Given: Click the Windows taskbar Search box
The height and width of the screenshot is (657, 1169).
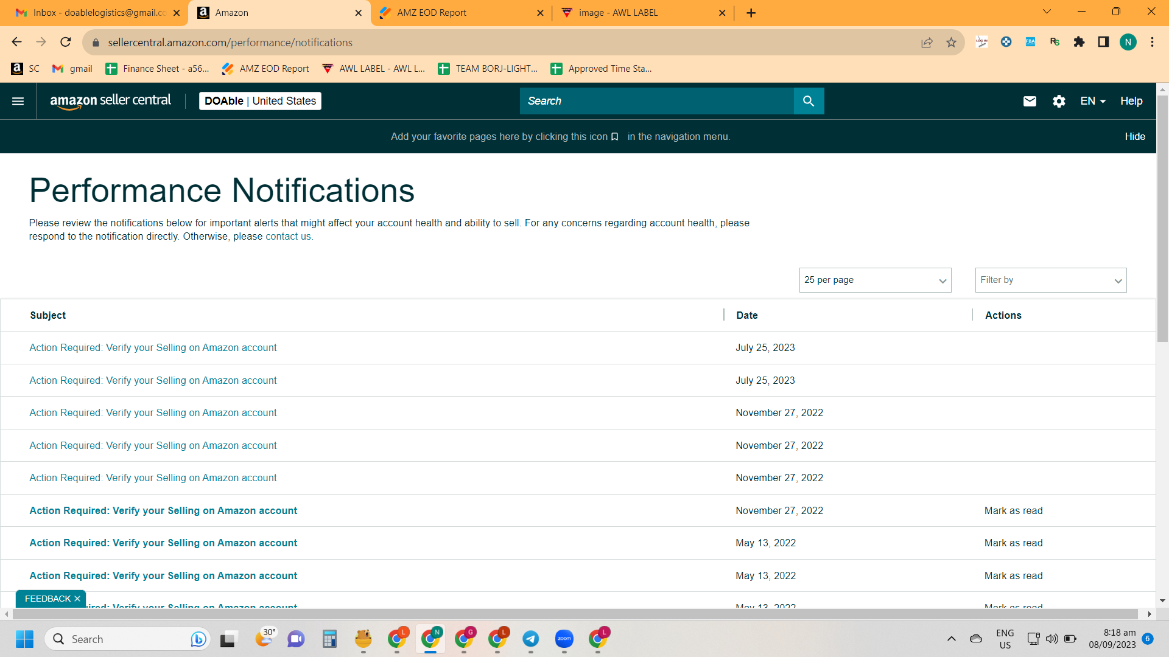Looking at the screenshot, I should coord(127,639).
